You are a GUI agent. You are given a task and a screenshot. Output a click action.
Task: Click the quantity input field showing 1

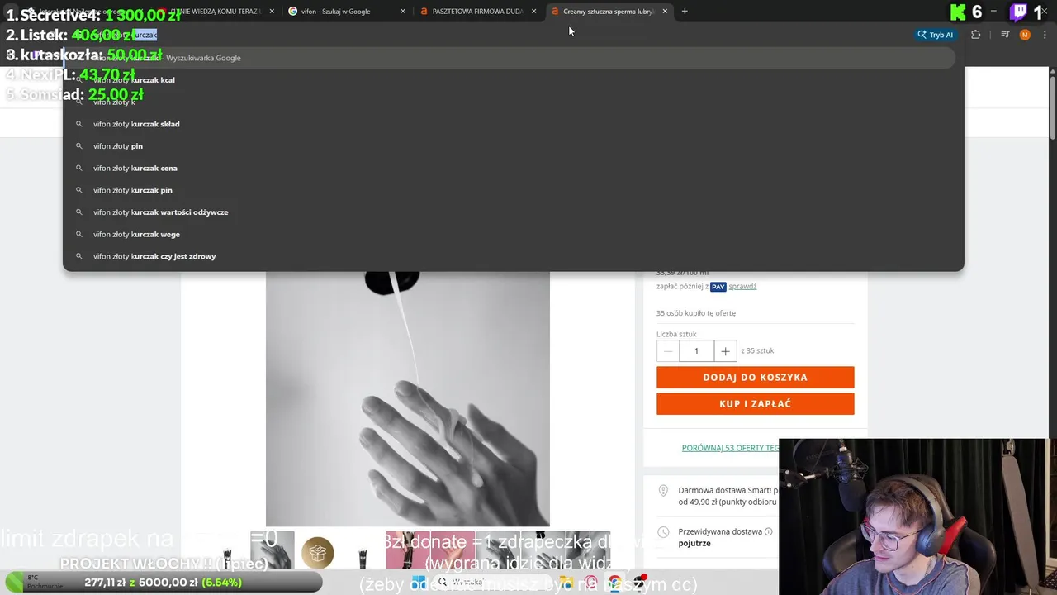[696, 351]
